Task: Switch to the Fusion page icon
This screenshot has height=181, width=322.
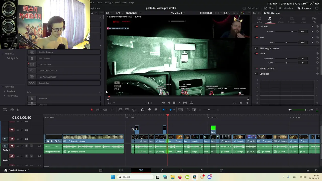Action: [161, 170]
